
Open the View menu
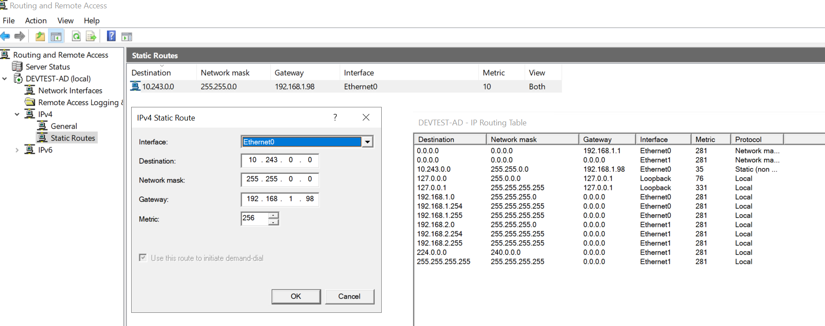[x=65, y=21]
